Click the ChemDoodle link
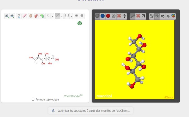Image resolution: width=189 pixels, height=117 pixels. point(73,96)
